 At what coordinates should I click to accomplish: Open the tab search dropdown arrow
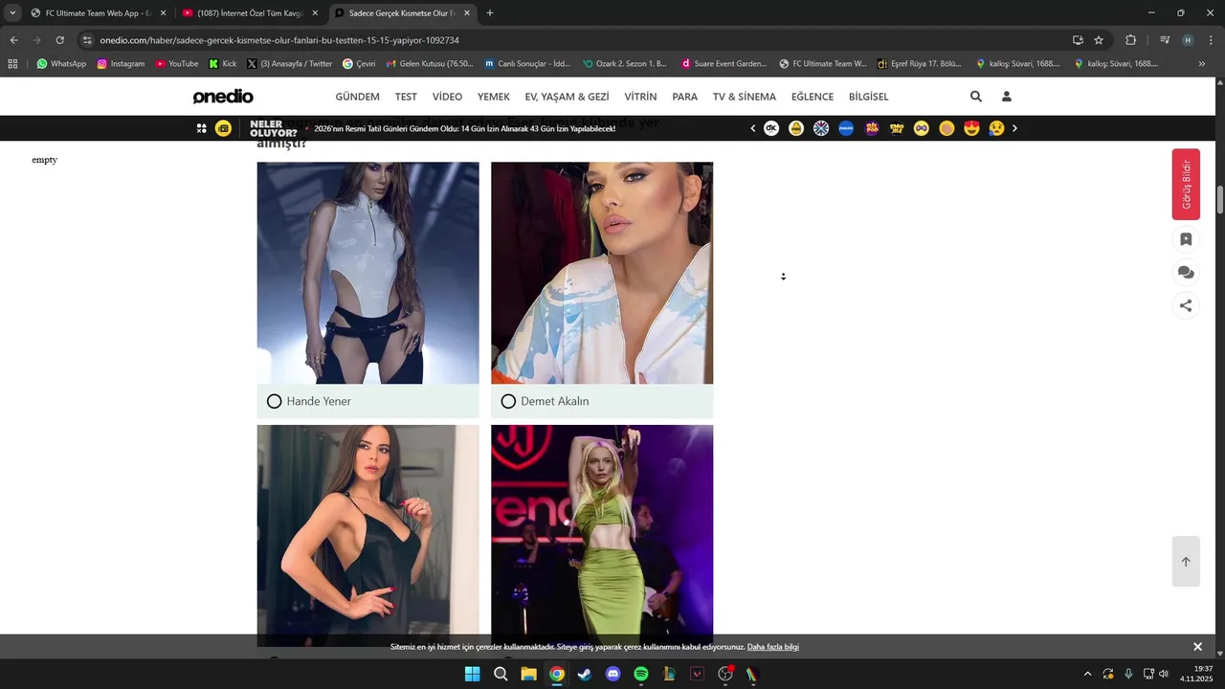(11, 13)
